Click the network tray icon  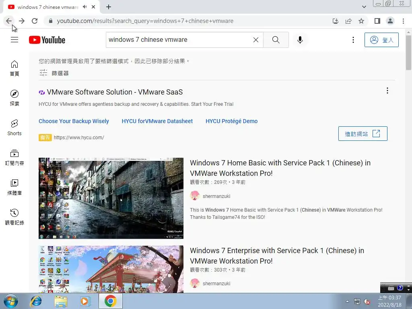tap(357, 301)
